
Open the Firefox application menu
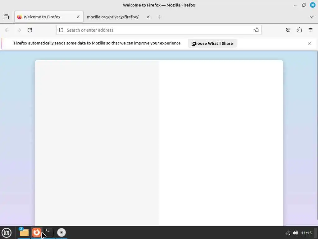(311, 30)
